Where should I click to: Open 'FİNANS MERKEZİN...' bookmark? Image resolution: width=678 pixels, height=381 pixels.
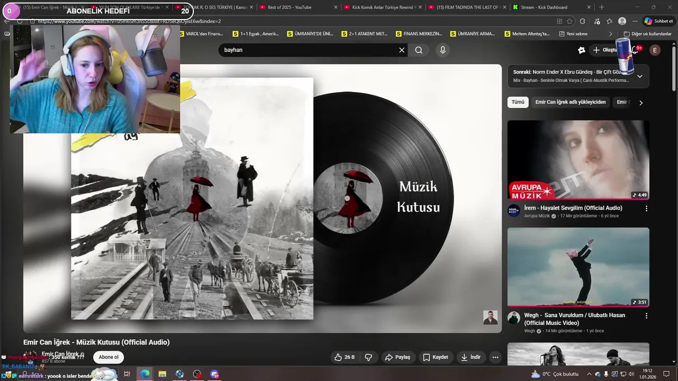(419, 34)
